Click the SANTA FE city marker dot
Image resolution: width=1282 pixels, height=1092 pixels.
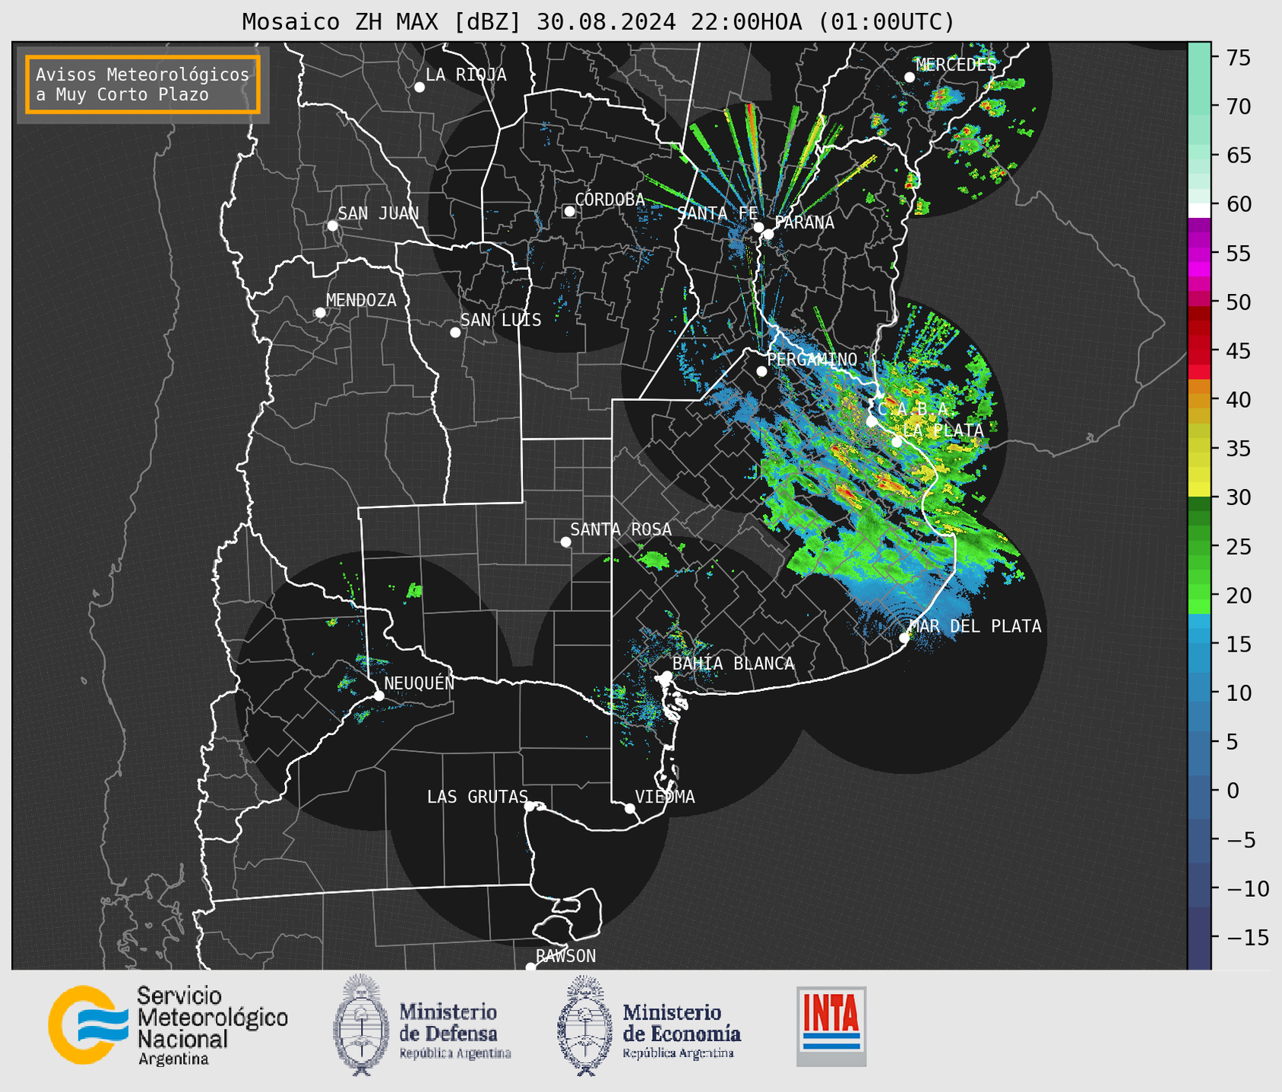758,227
